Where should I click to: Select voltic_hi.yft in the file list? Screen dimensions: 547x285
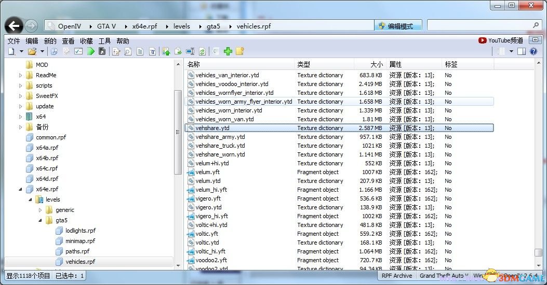coord(210,252)
